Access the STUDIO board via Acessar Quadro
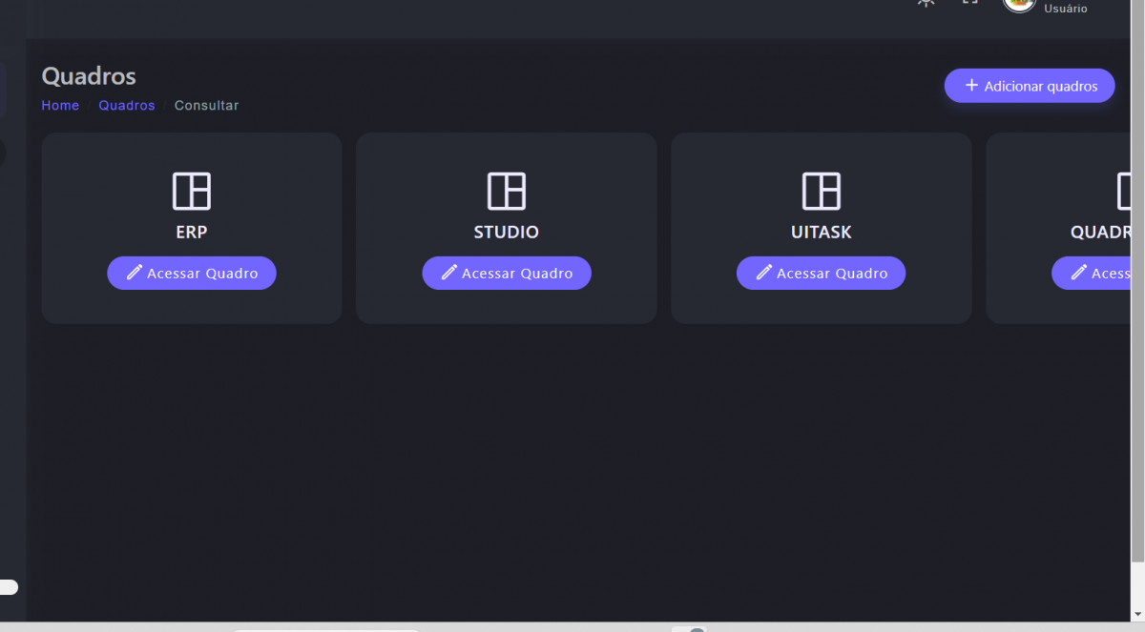Viewport: 1145px width, 632px height. 507,274
